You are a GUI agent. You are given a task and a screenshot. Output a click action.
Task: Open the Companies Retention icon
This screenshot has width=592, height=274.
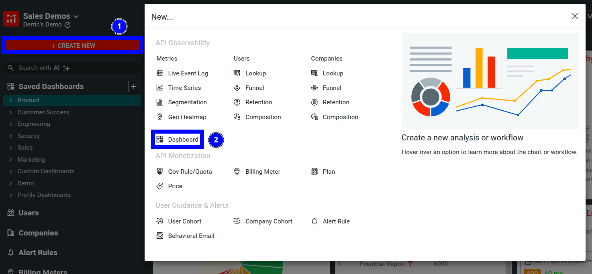click(316, 102)
